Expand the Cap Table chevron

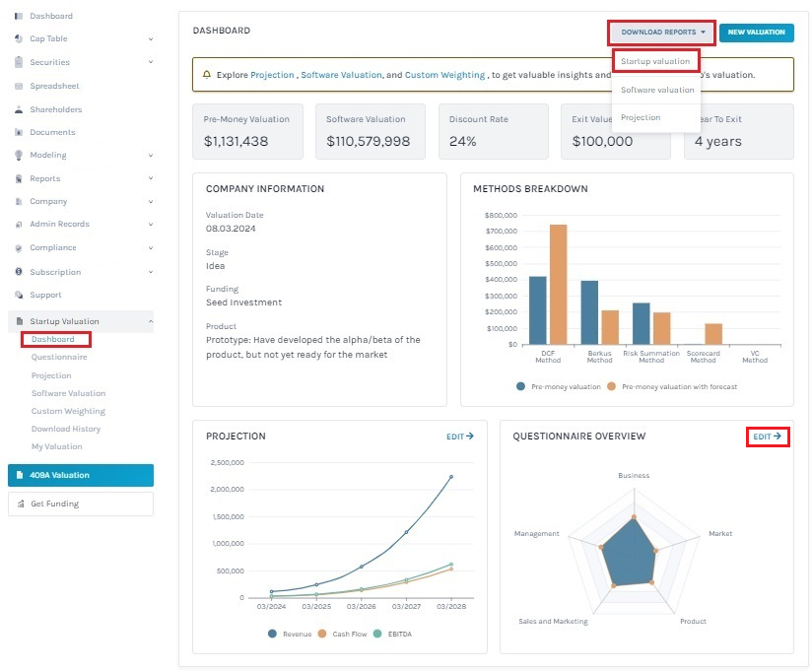tap(151, 38)
